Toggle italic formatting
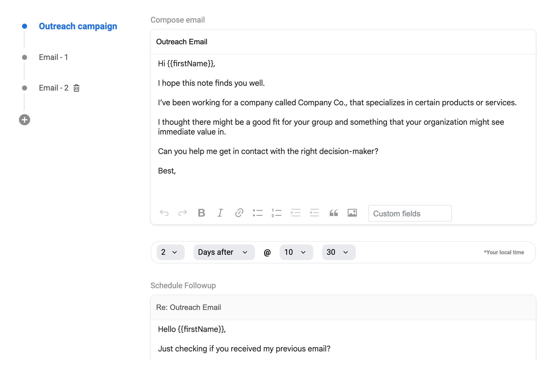This screenshot has height=372, width=559. point(220,213)
